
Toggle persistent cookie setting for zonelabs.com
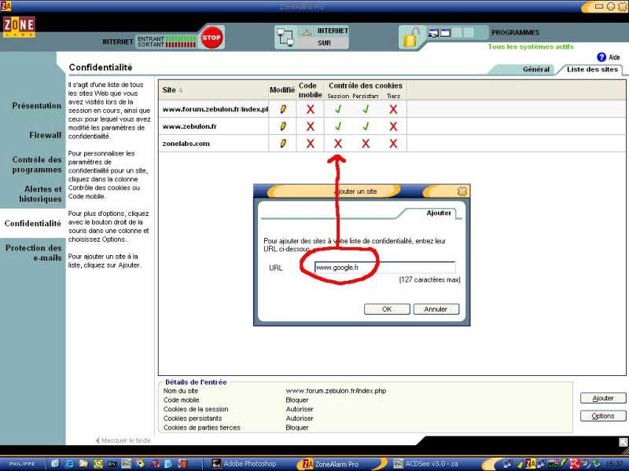pos(366,144)
